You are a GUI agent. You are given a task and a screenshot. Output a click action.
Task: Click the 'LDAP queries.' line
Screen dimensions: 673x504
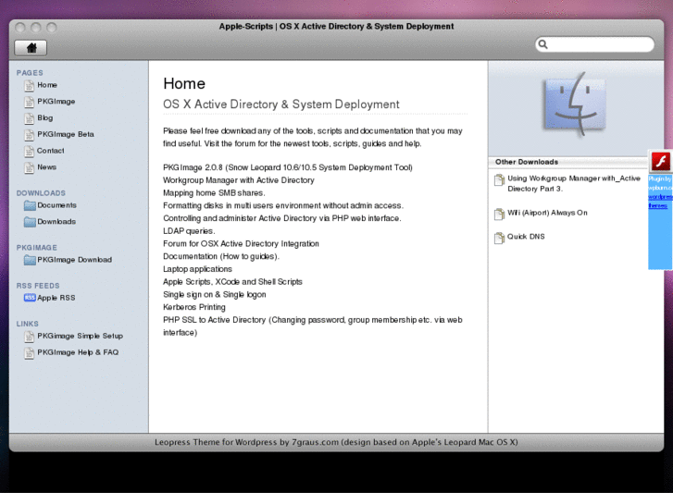coord(189,231)
